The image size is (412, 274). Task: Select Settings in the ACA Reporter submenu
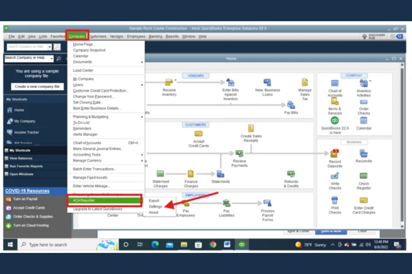(x=155, y=207)
